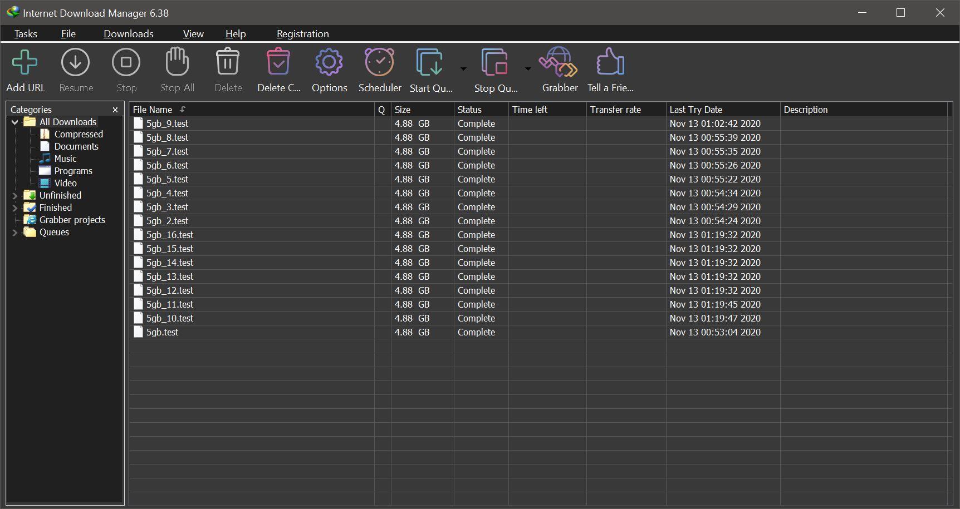Expand the Unfinished tree node
This screenshot has height=509, width=960.
coord(15,195)
